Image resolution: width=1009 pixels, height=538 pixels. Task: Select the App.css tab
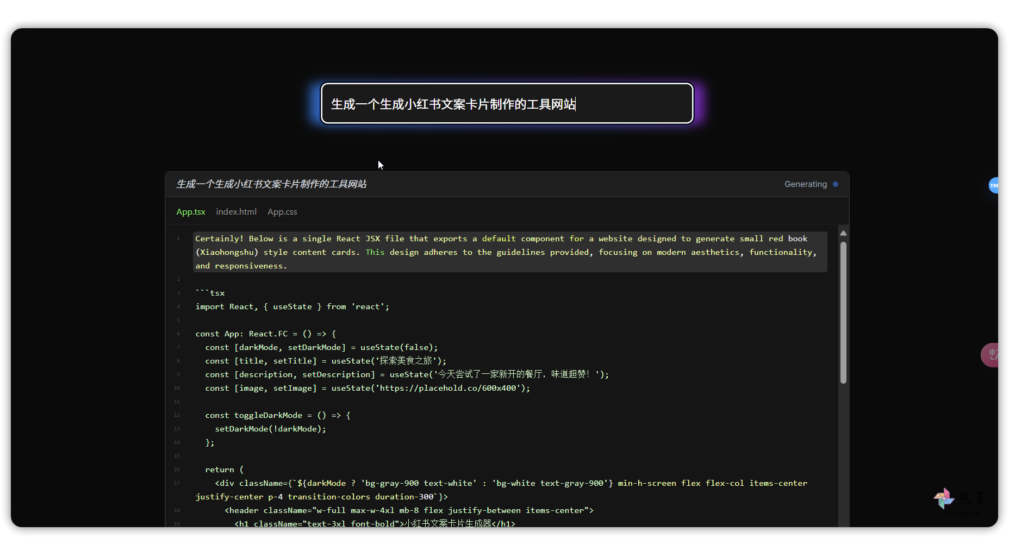282,212
